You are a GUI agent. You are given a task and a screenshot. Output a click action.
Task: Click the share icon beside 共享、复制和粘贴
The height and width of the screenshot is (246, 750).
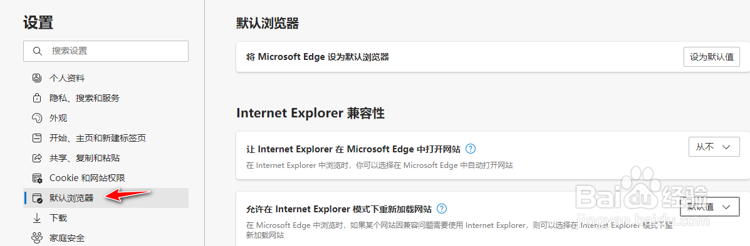coord(37,158)
